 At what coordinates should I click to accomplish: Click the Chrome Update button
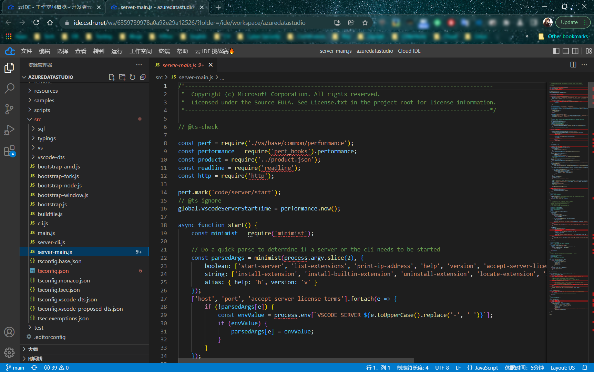(x=573, y=22)
